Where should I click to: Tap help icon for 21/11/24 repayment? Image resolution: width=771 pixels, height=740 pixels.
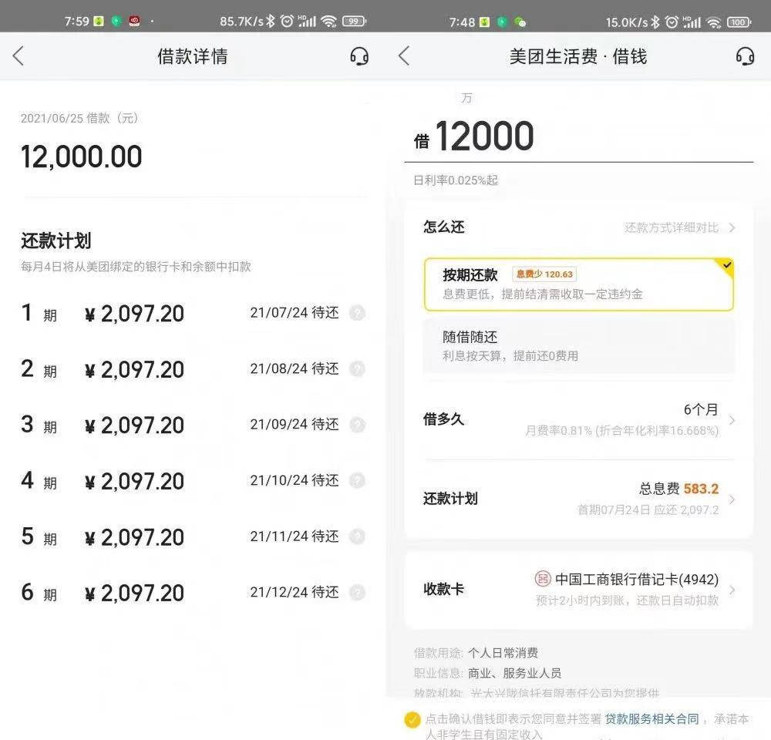[357, 536]
